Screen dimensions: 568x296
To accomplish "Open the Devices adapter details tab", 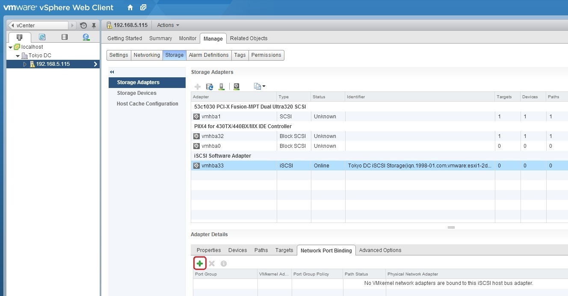I will coord(237,250).
